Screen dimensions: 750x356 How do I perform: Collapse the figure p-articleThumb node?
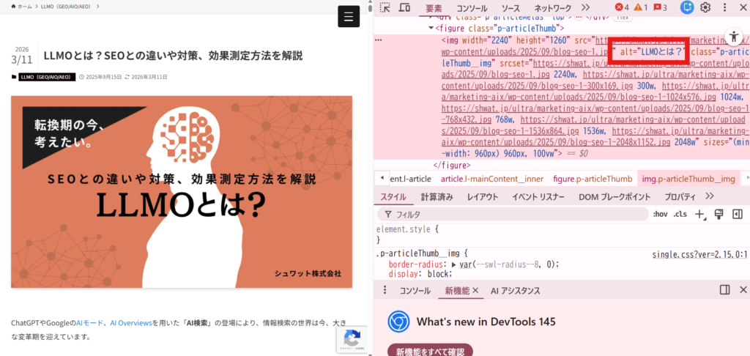click(431, 29)
